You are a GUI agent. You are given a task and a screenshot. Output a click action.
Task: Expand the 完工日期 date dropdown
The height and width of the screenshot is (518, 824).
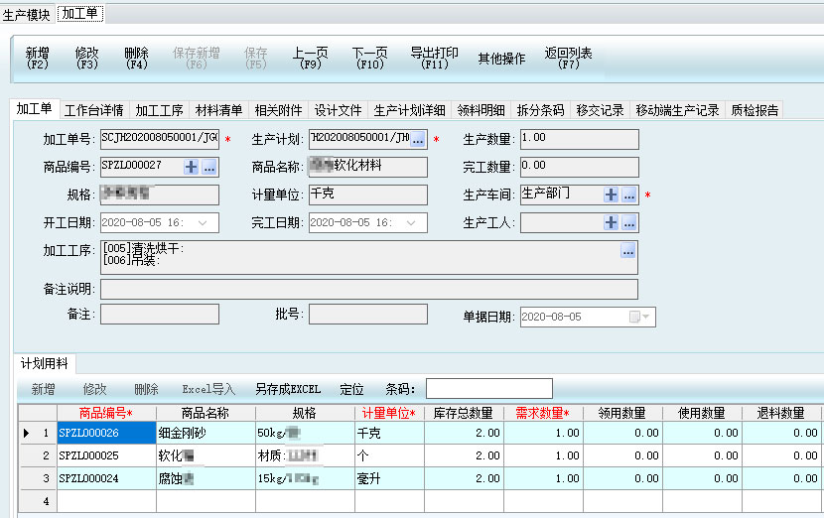(411, 222)
